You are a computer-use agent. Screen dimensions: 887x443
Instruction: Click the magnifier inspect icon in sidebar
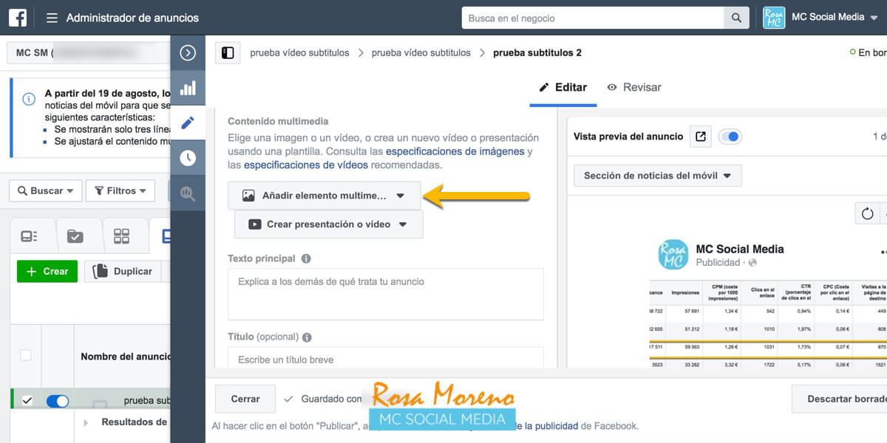tap(188, 193)
